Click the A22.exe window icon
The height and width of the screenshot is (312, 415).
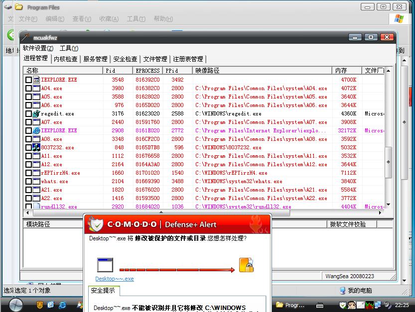click(x=36, y=198)
